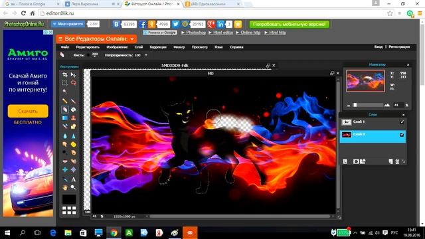Select the Color Picker eyedropper tool
425x239 pixels.
click(x=65, y=179)
